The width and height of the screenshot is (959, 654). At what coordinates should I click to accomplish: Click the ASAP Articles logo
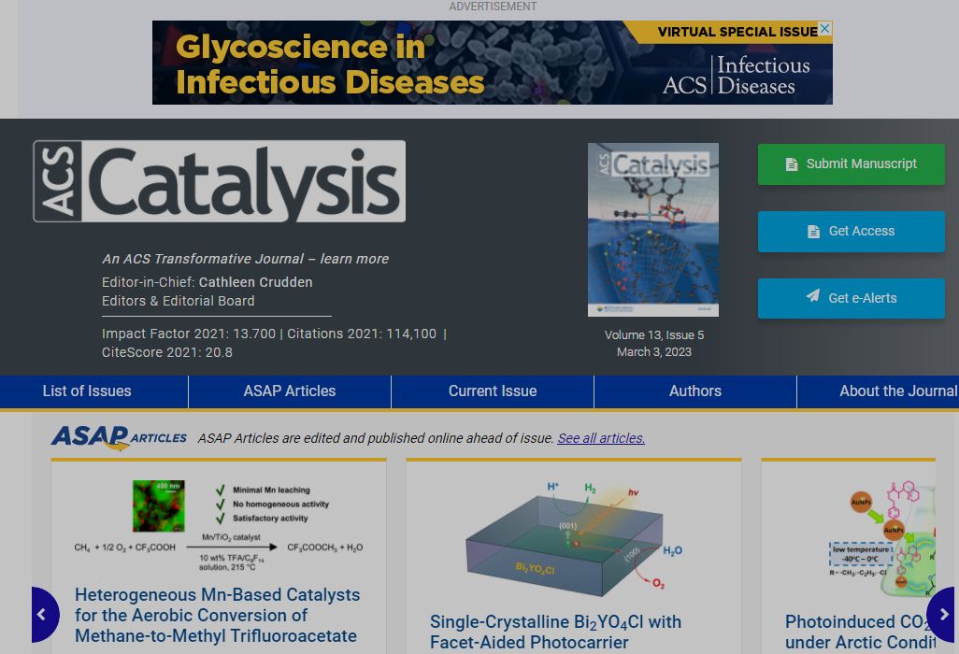[119, 437]
